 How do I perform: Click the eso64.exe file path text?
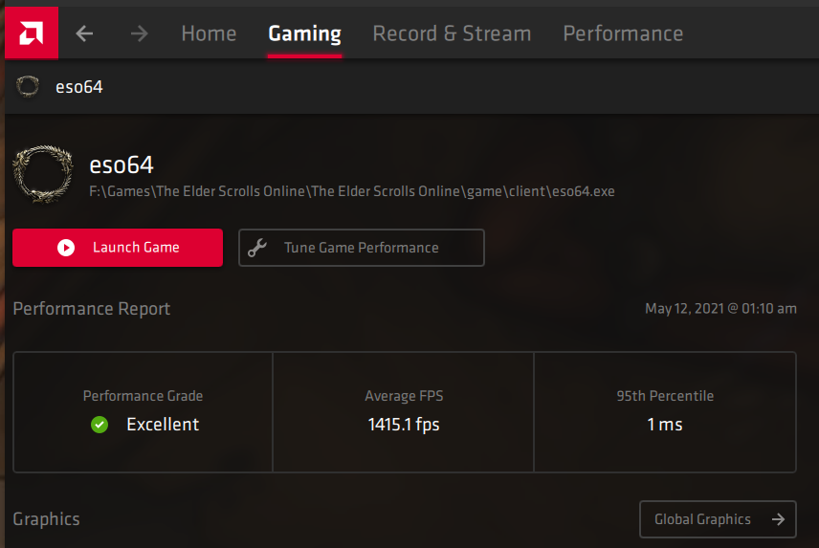(x=352, y=191)
